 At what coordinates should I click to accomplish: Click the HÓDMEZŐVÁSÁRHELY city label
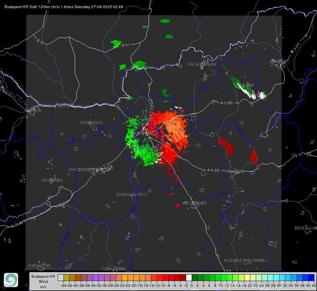click(246, 261)
